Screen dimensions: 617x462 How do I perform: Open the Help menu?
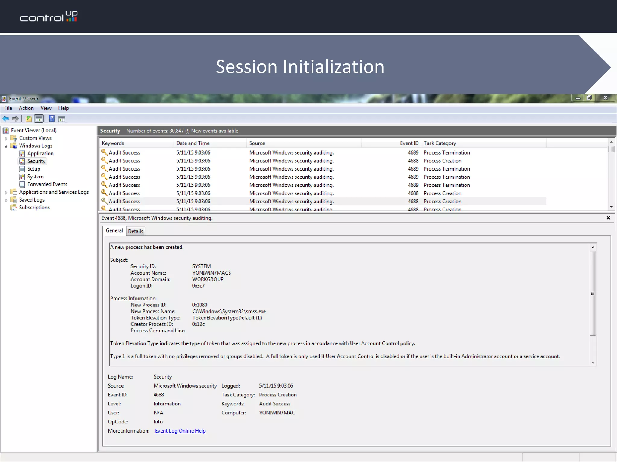coord(63,108)
